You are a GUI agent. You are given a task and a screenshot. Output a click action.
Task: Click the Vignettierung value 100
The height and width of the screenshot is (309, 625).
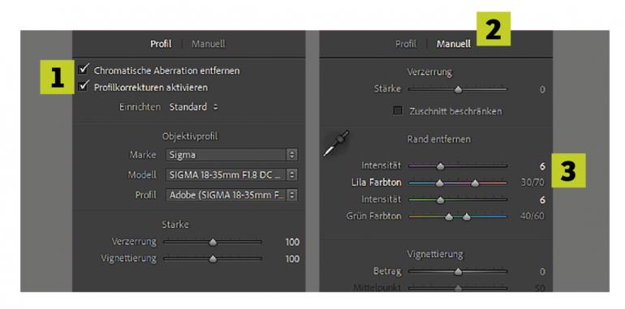(x=292, y=259)
